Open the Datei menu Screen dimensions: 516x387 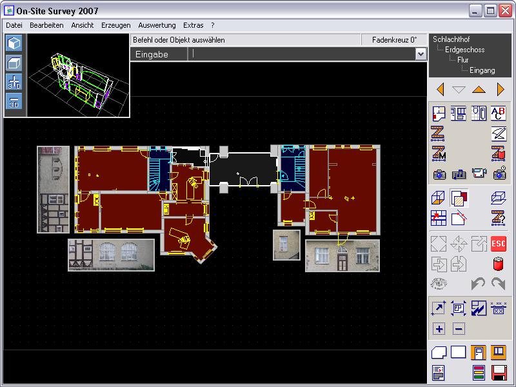point(14,25)
